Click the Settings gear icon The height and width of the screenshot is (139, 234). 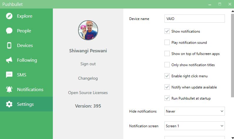pos(9,104)
